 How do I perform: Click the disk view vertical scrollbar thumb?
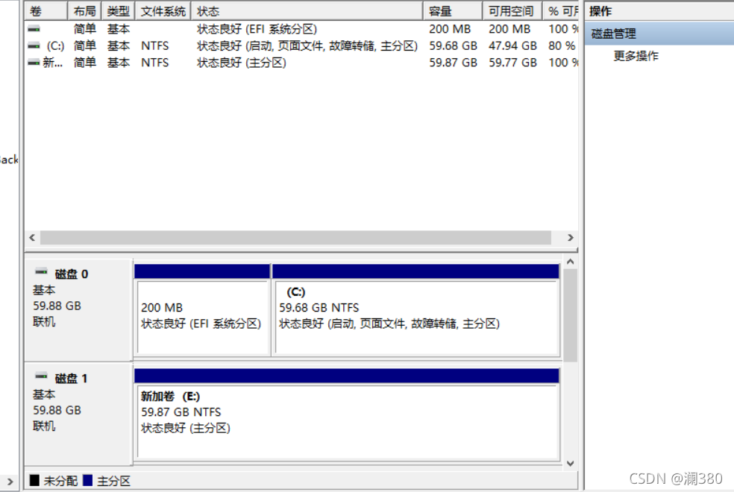click(570, 315)
